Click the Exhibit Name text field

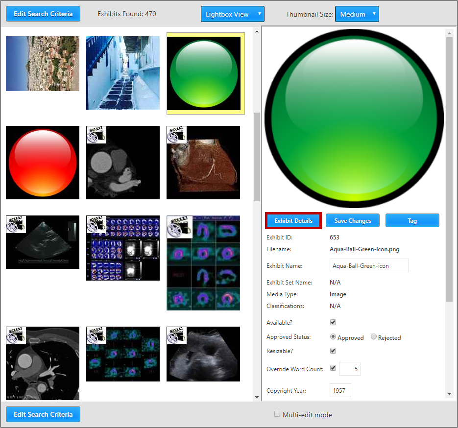tap(369, 266)
